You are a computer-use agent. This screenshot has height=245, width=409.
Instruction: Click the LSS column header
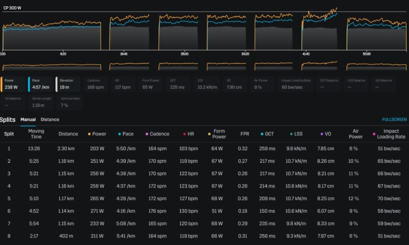[x=296, y=134]
